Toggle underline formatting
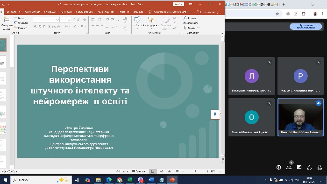Viewport: 327px width, 184px height. [44, 26]
